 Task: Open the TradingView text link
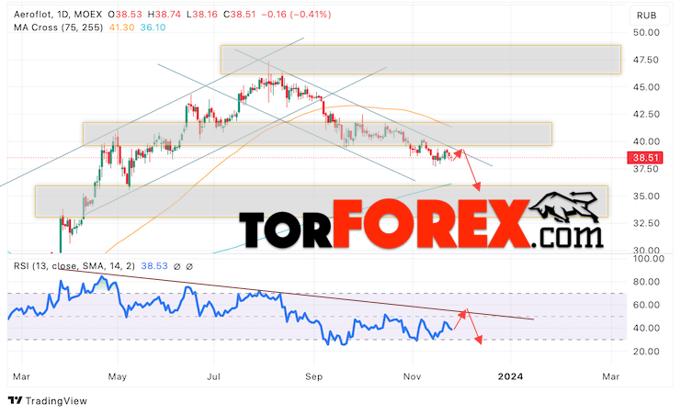click(x=56, y=401)
